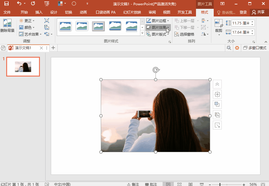Open 更正 corrections dropdown
The width and height of the screenshot is (269, 186).
pyautogui.click(x=27, y=21)
